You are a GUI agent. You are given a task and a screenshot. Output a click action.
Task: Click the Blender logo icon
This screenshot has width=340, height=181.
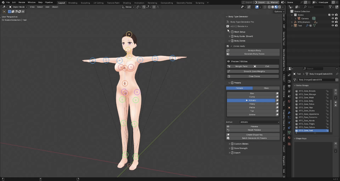3,3
